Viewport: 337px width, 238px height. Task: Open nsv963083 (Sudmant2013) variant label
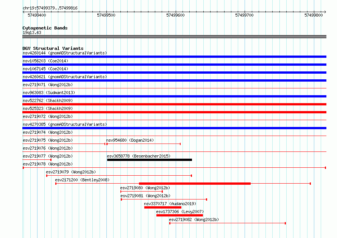pyautogui.click(x=49, y=93)
